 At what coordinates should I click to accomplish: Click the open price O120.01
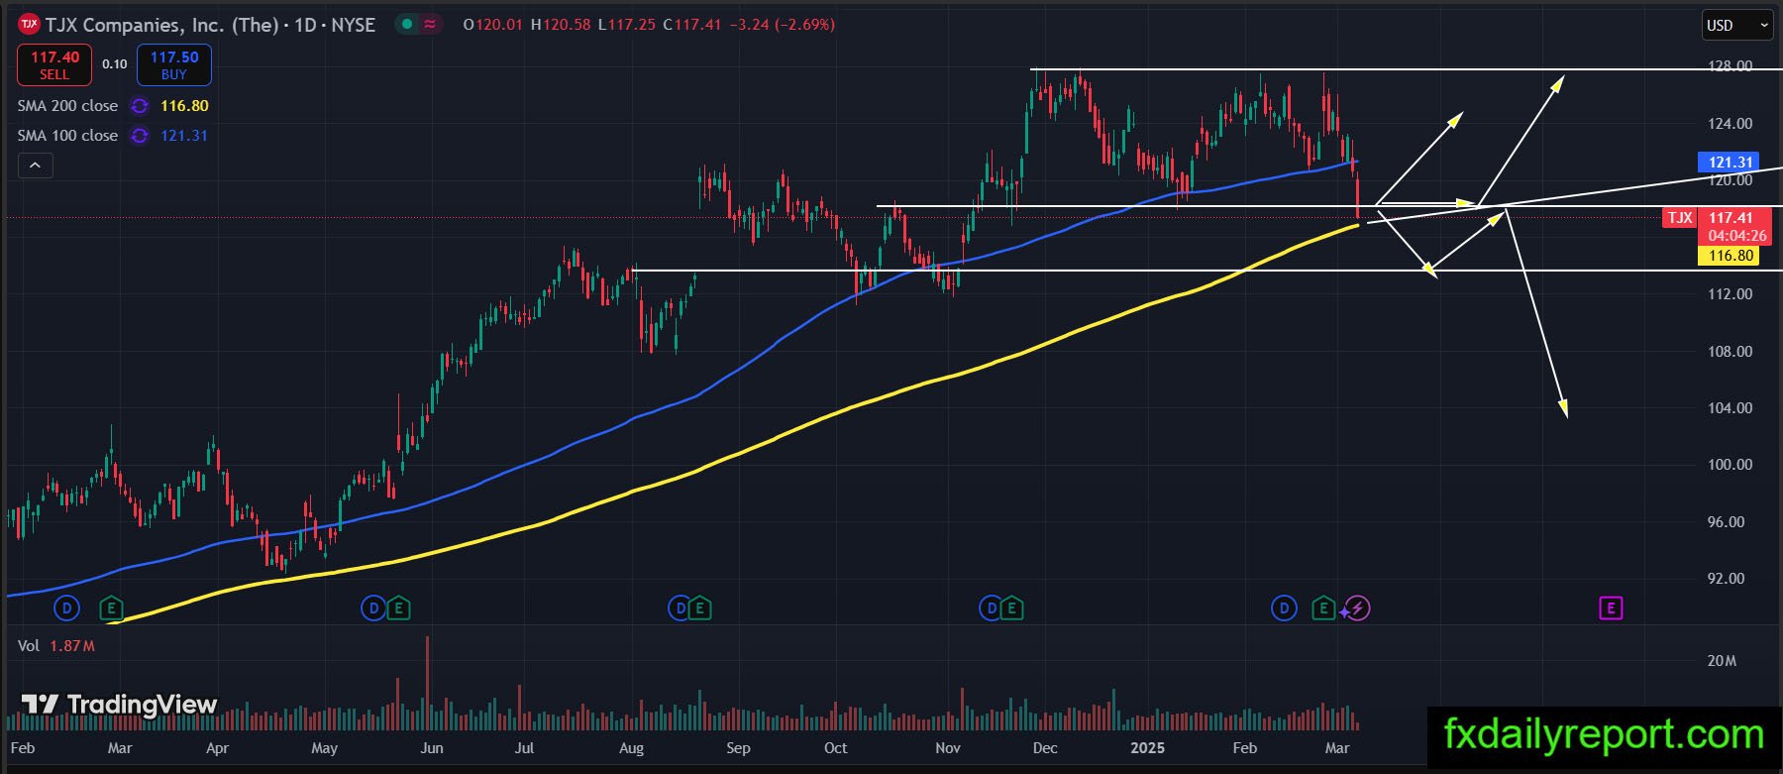[492, 25]
